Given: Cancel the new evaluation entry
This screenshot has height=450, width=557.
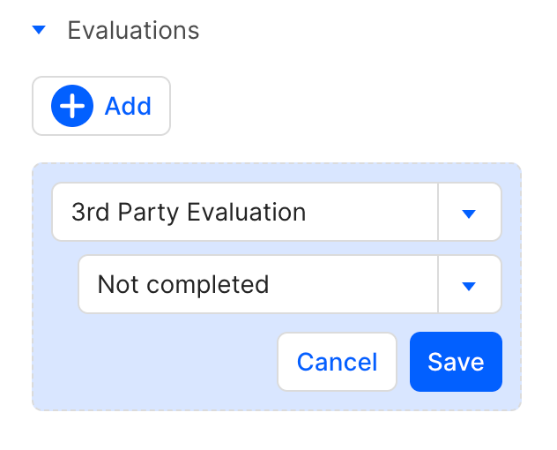Looking at the screenshot, I should [x=337, y=362].
